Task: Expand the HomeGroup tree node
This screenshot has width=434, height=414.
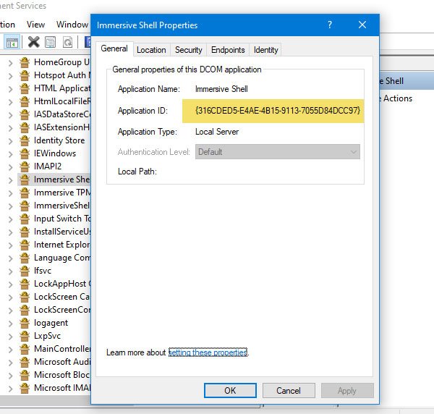Action: 11,63
